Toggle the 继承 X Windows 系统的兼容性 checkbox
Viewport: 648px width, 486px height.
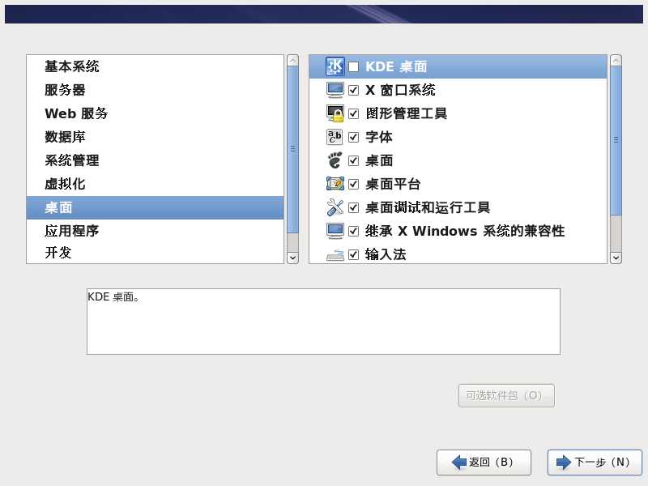(x=354, y=231)
